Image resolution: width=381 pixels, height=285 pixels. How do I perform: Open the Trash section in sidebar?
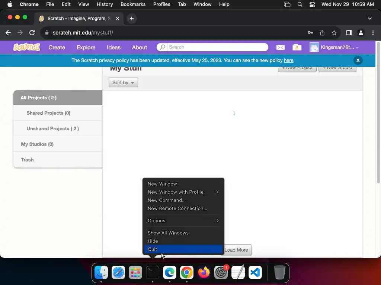pyautogui.click(x=58, y=160)
